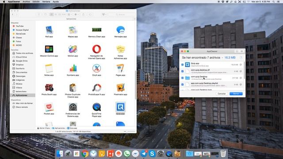The image size is (283, 159).
Task: Open the Edición menu
Action: tap(36, 2)
